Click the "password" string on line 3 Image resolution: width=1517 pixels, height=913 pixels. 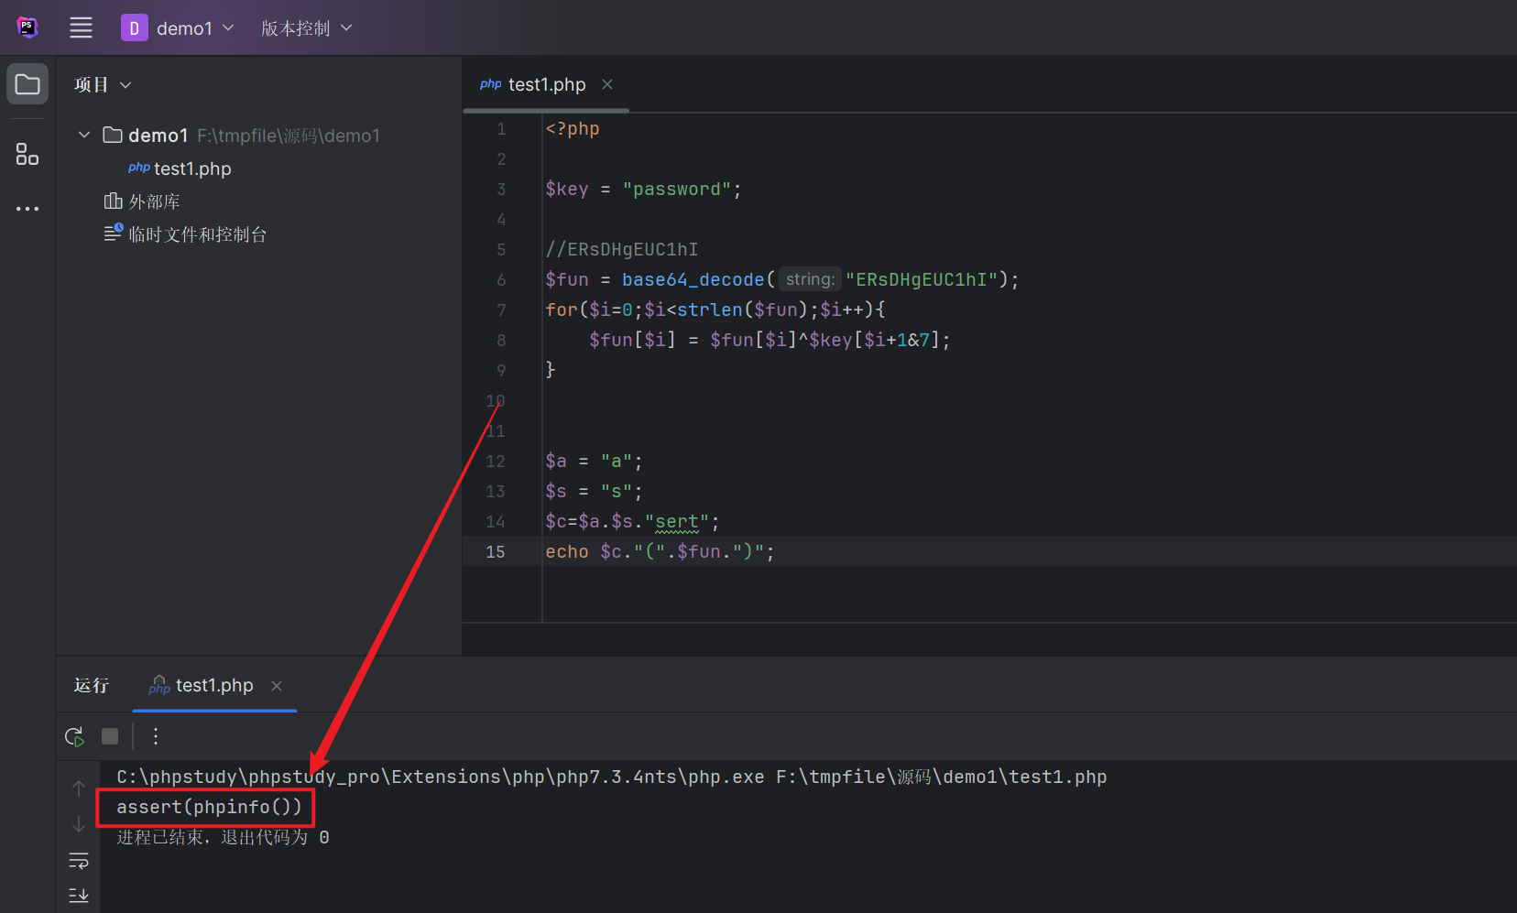[677, 189]
